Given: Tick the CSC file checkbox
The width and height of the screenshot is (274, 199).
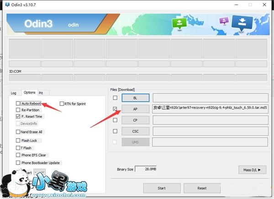Looking at the screenshot, I should [x=115, y=131].
